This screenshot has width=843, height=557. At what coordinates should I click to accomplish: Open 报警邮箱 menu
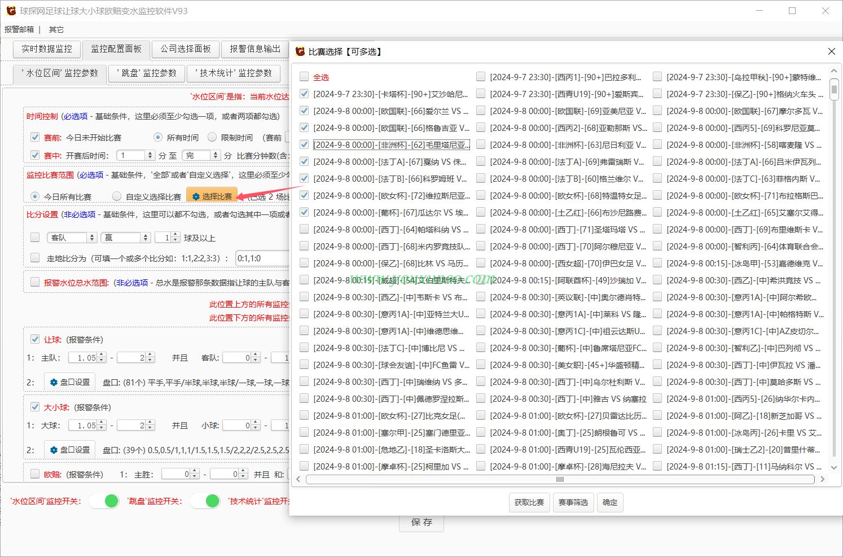(x=19, y=29)
